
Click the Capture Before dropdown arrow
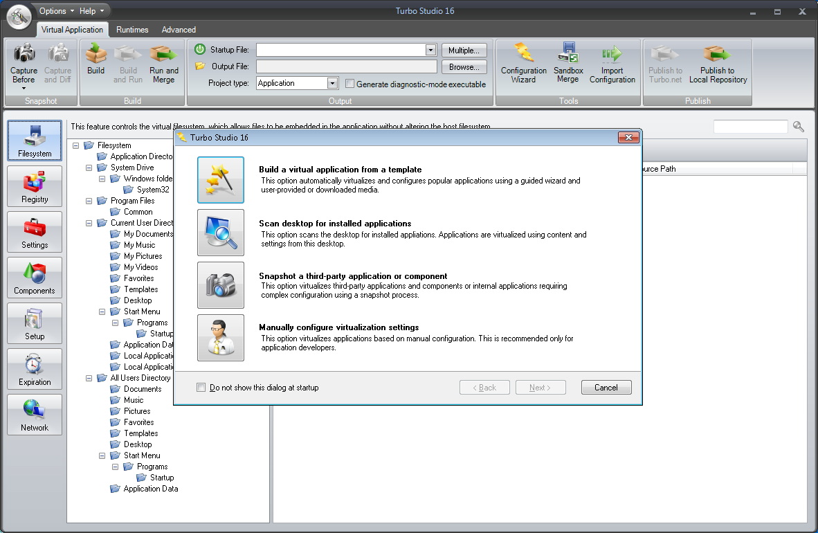point(24,88)
